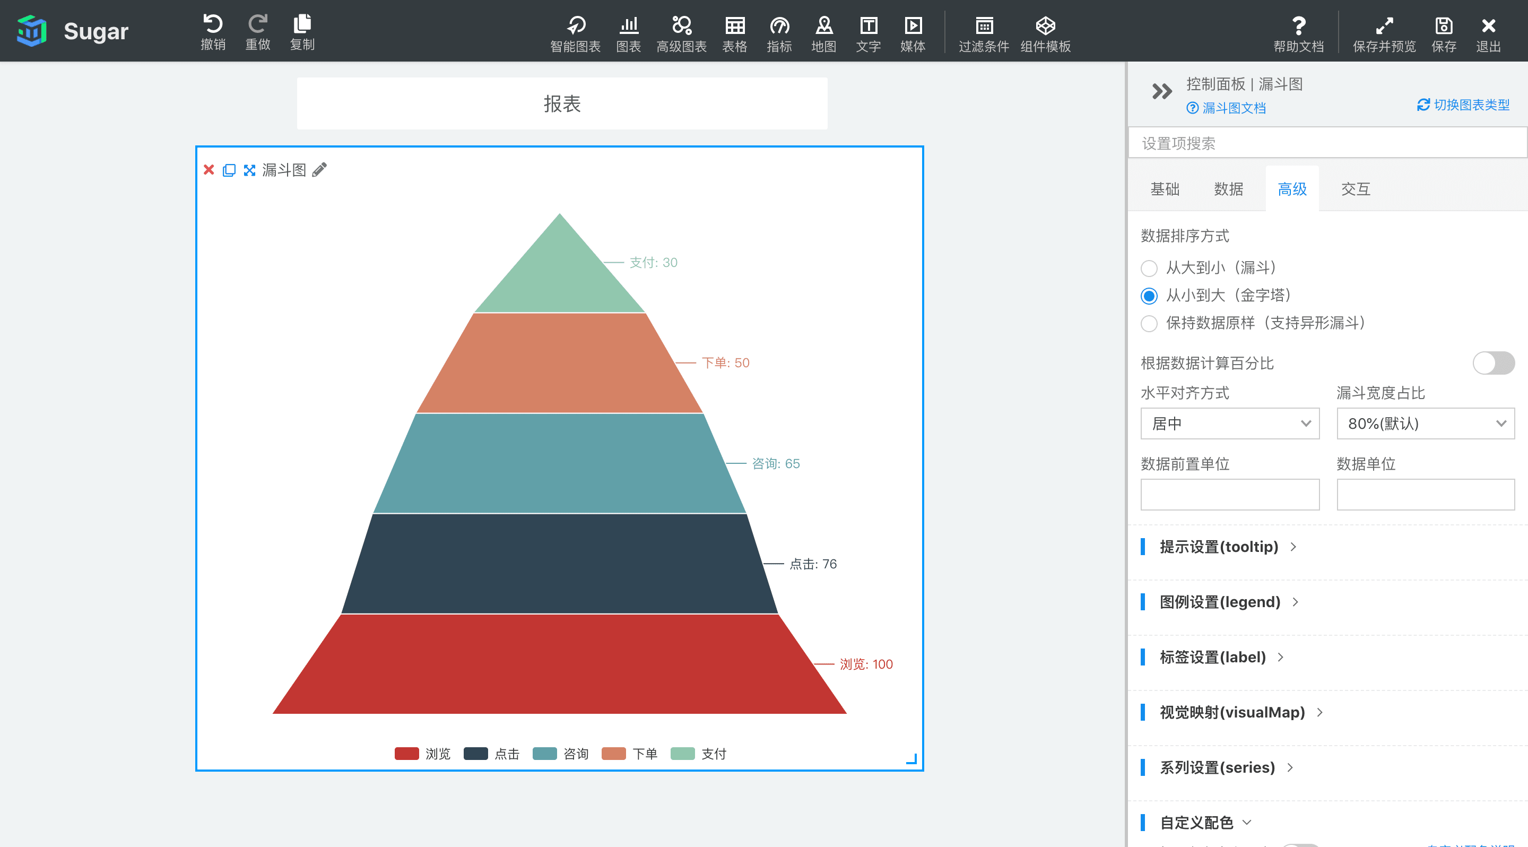Delete the funnel chart with red X
The width and height of the screenshot is (1528, 847).
click(209, 170)
